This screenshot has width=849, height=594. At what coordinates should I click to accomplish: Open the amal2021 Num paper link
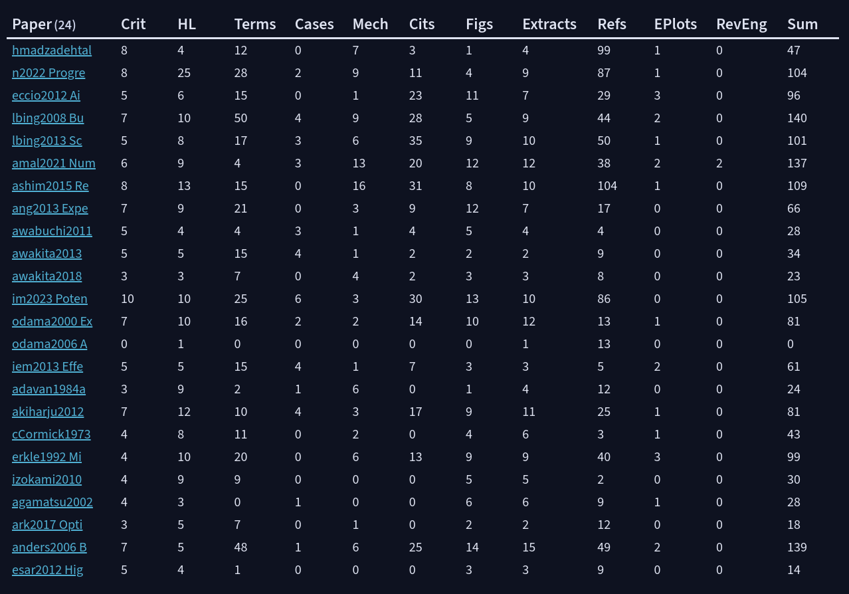[x=54, y=163]
